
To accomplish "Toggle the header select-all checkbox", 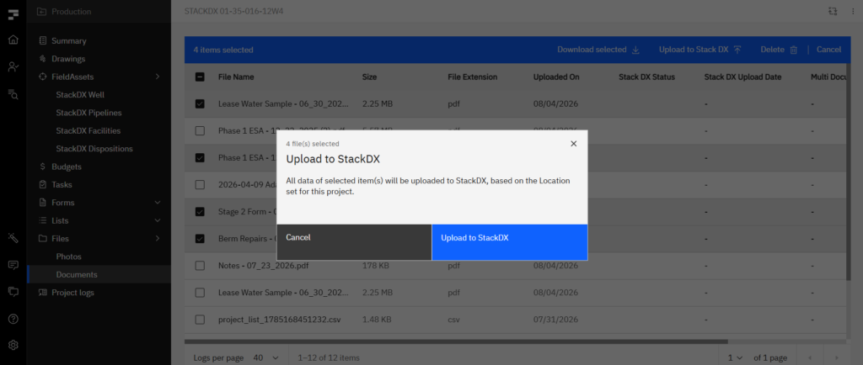I will pyautogui.click(x=200, y=77).
